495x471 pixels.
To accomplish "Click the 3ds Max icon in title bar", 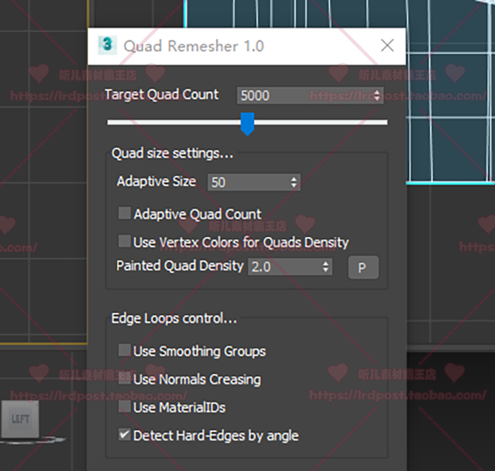I will click(108, 46).
